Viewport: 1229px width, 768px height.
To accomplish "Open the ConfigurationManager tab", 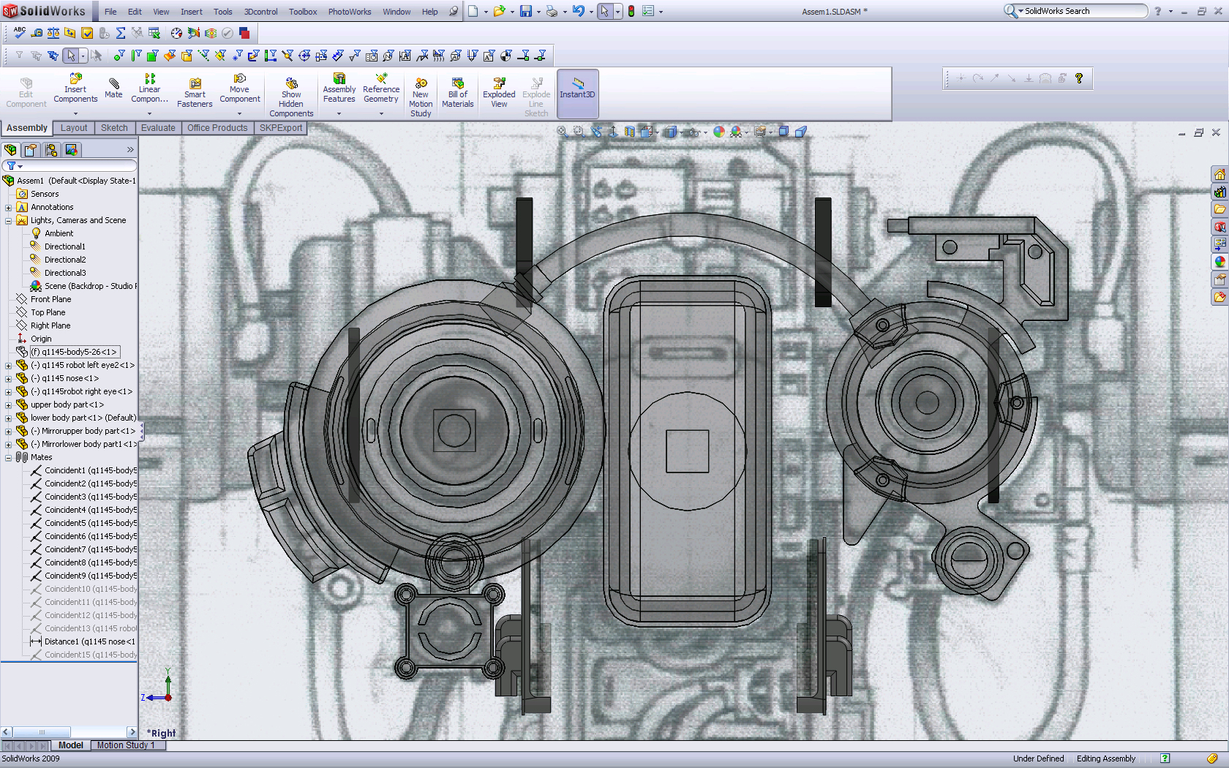I will click(51, 150).
